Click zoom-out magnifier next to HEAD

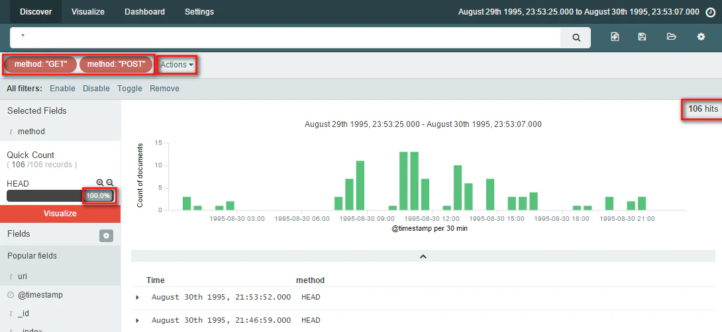[109, 183]
